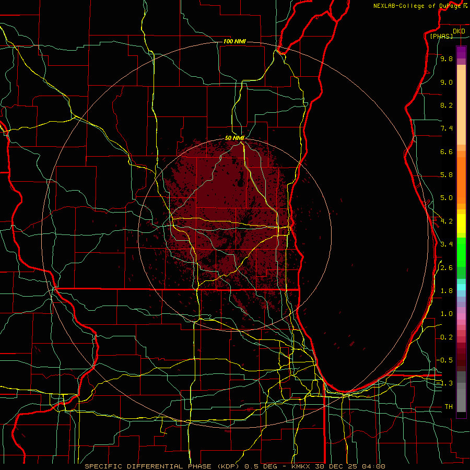
Task: Click the NEXLAB-College of DuPage label
Action: pyautogui.click(x=418, y=6)
